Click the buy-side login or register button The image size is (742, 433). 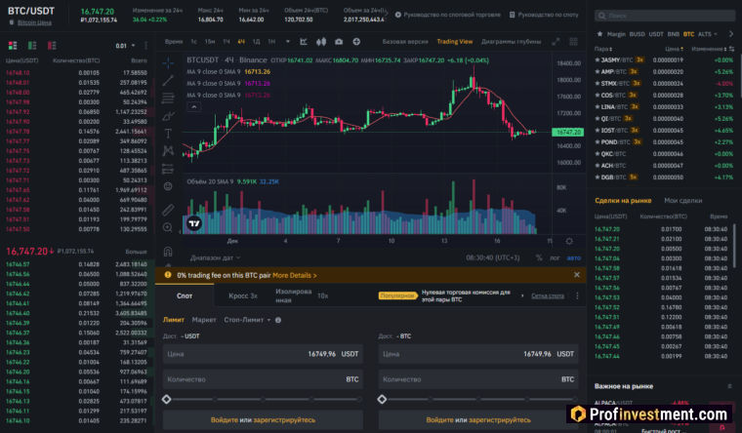point(263,419)
